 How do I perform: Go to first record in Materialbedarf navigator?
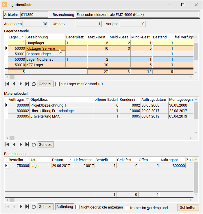(7, 144)
